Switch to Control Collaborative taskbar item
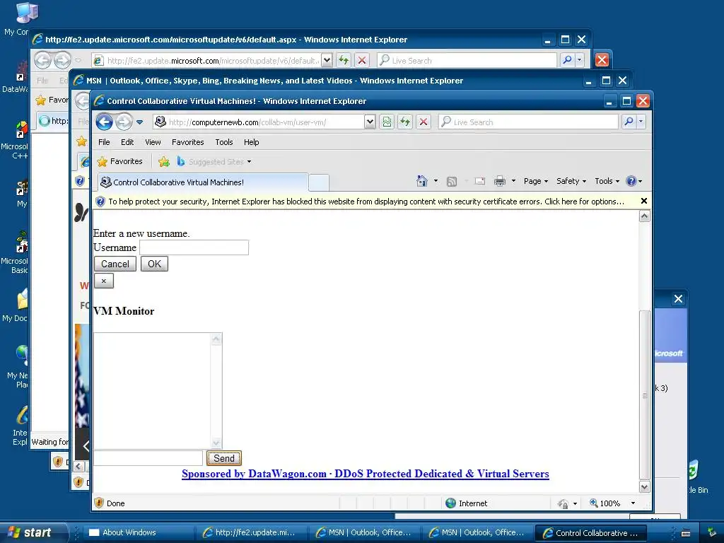This screenshot has width=724, height=543. [590, 533]
